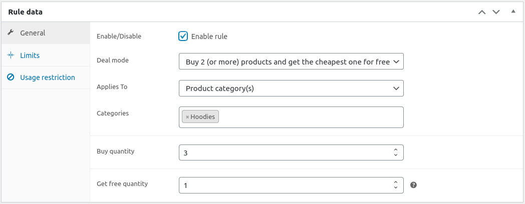Click the Limits tab icon

coord(11,55)
